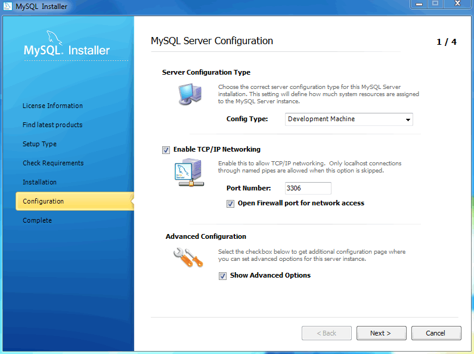This screenshot has width=474, height=354.
Task: Click the Port Number input field
Action: point(308,188)
